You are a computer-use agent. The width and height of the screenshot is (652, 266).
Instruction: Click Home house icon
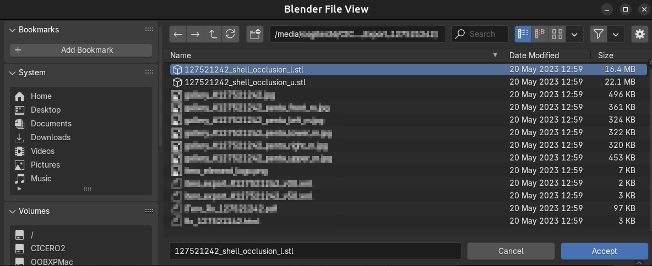coord(19,96)
